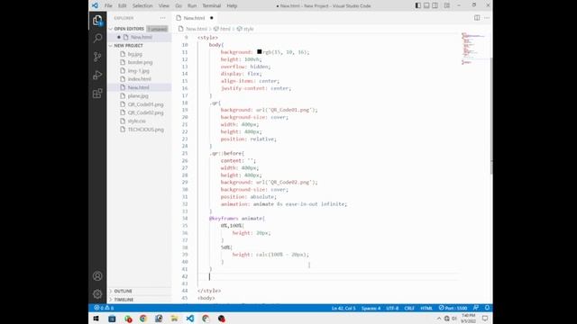577x324 pixels.
Task: Open the editor More Actions ellipsis
Action: [487, 18]
